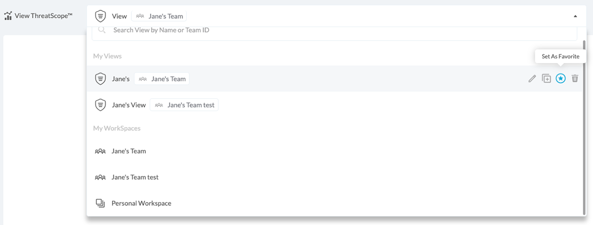Click the search magnifier icon
Image resolution: width=593 pixels, height=225 pixels.
pyautogui.click(x=102, y=30)
